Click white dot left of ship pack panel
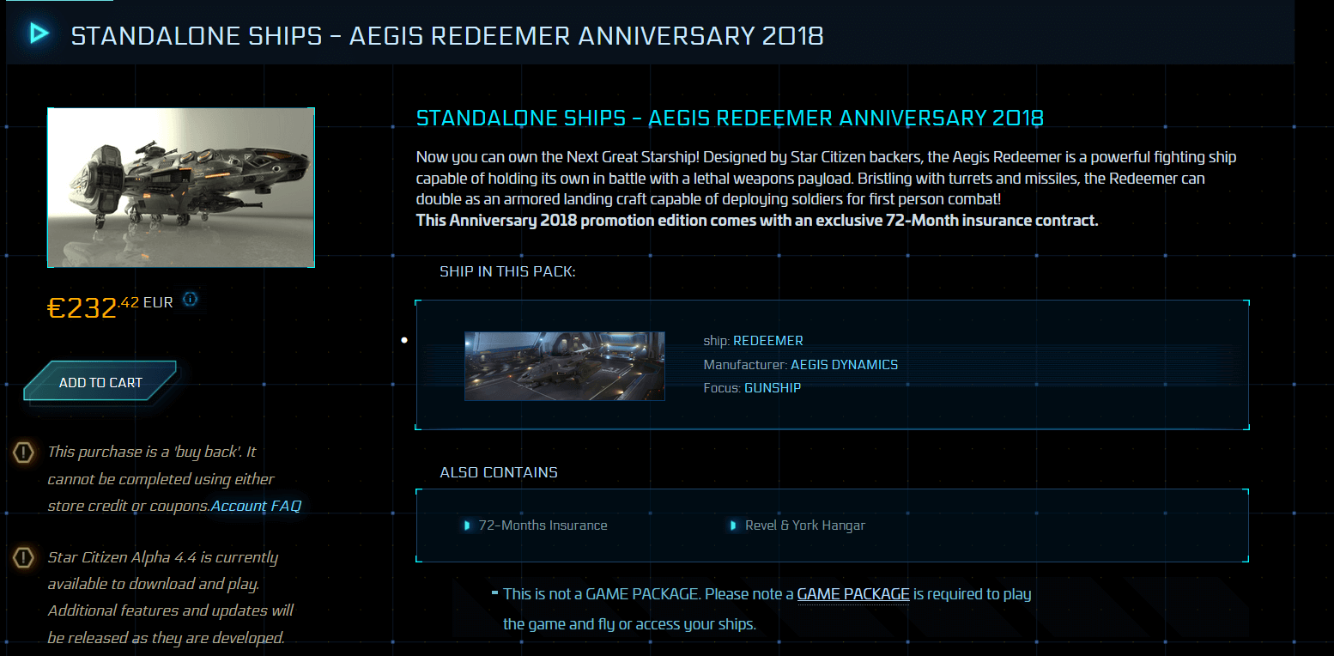 [404, 340]
